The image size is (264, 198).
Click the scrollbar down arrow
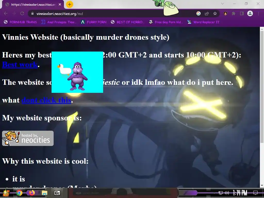click(x=262, y=186)
